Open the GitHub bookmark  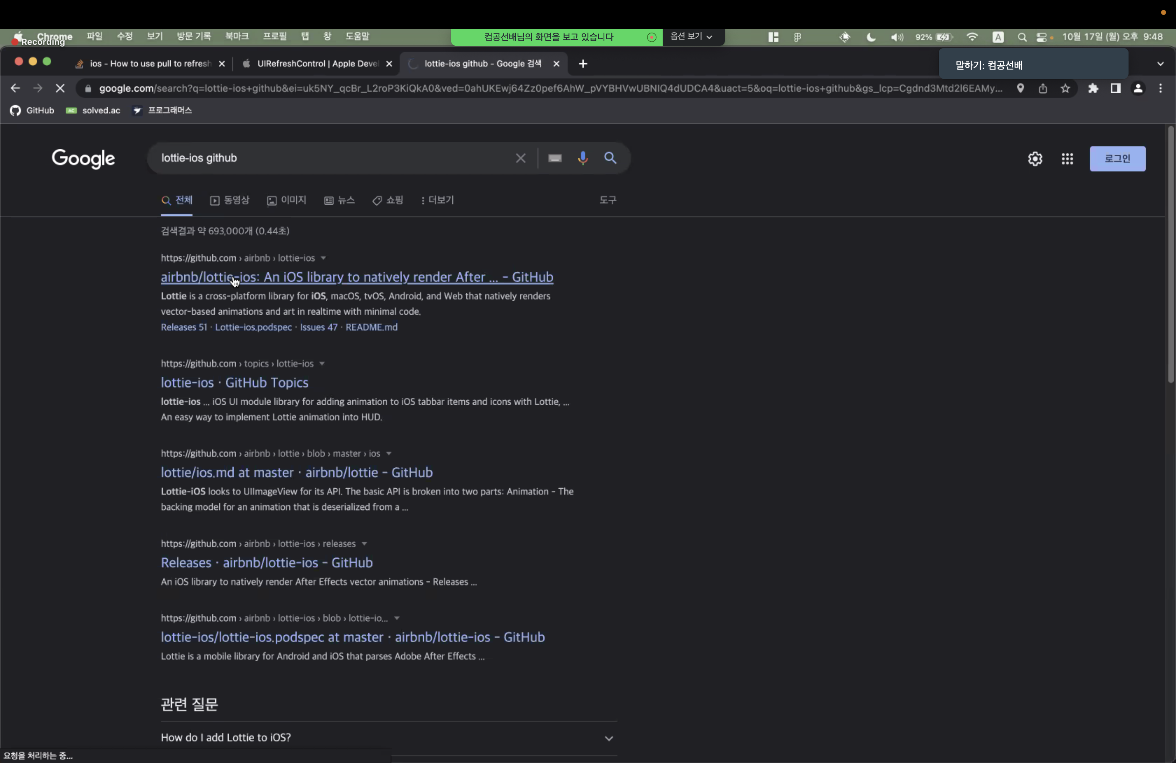pyautogui.click(x=32, y=110)
